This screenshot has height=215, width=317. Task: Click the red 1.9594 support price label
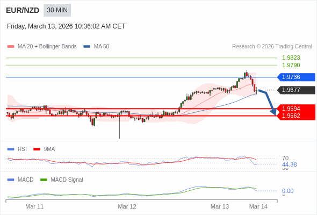pos(291,109)
